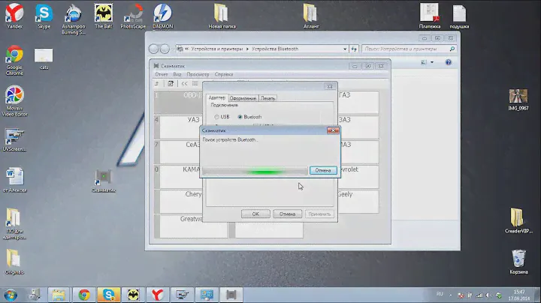Click the Windows Start button
This screenshot has height=303, width=541.
click(x=13, y=292)
